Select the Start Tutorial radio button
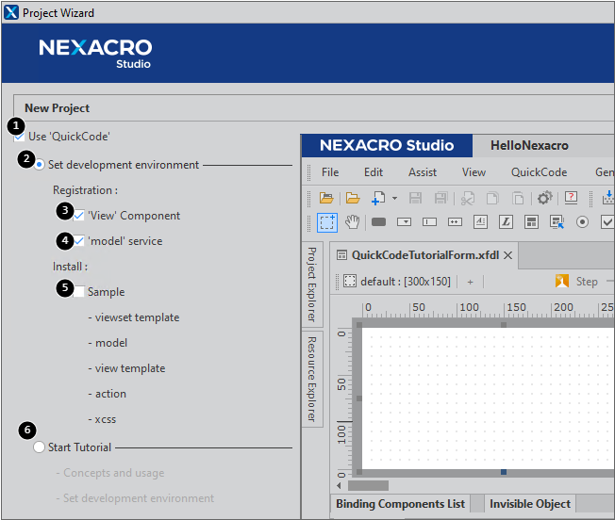Viewport: 615px width, 520px height. tap(39, 447)
